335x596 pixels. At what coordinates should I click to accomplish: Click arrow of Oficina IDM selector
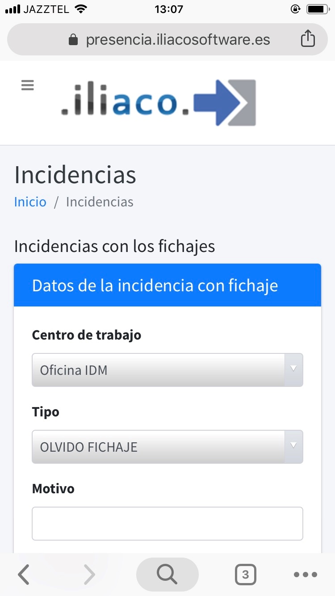(293, 369)
